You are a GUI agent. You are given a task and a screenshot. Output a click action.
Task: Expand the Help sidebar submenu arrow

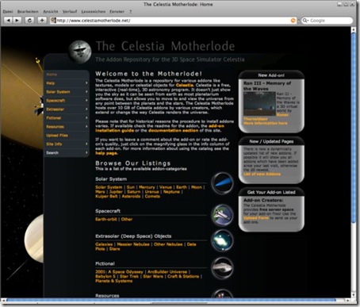click(86, 83)
